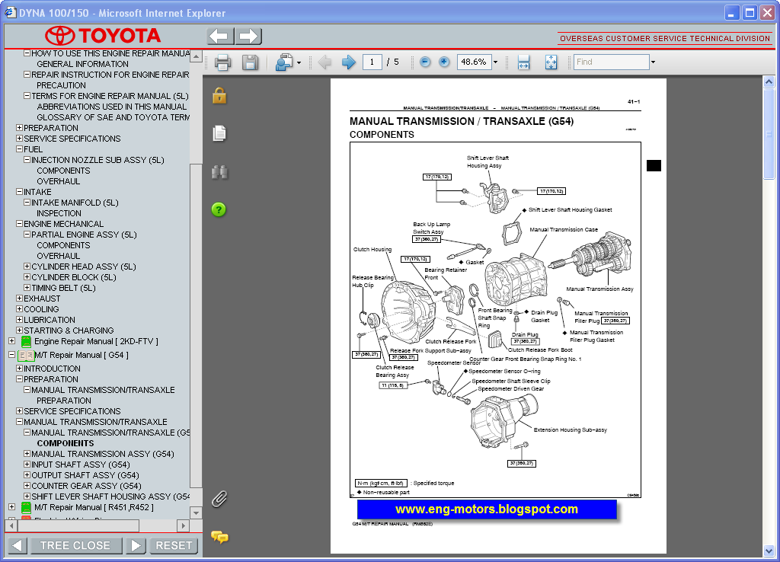Screen dimensions: 780x562
Task: Open GENERAL INFORMATION tree item
Action: [82, 64]
